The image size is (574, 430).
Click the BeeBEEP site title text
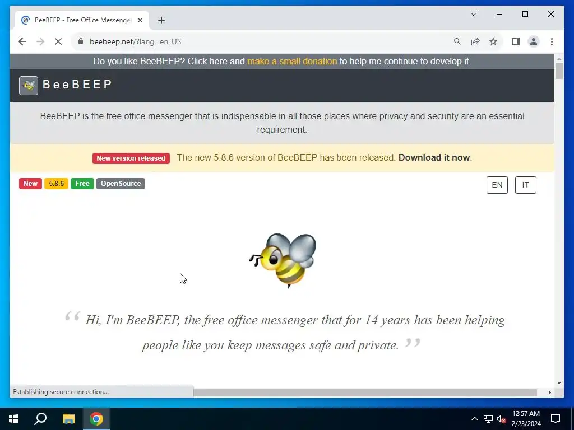(77, 85)
